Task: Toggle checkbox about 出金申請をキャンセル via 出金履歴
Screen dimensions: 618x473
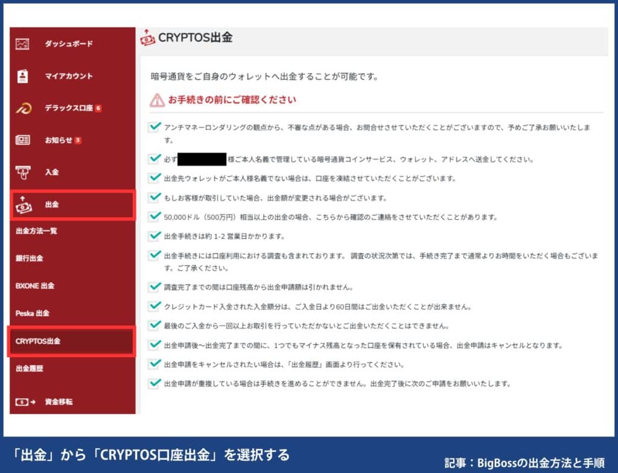Action: 154,364
